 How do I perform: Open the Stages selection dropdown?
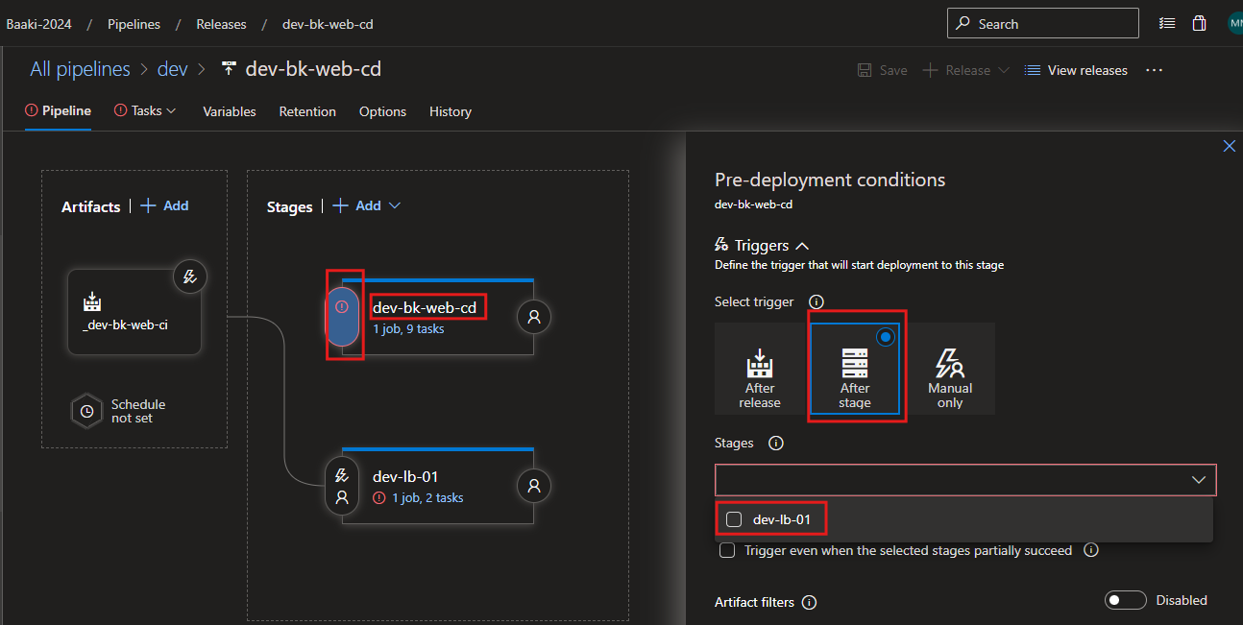tap(965, 480)
